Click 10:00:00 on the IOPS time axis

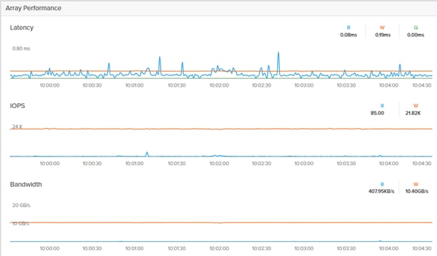pos(50,164)
